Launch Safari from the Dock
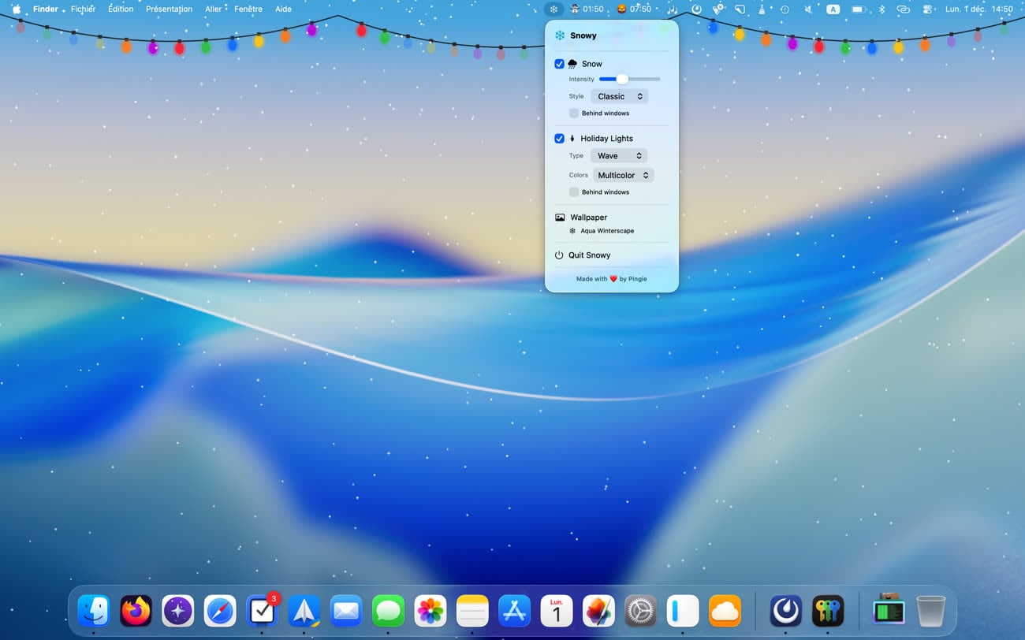 pyautogui.click(x=220, y=611)
